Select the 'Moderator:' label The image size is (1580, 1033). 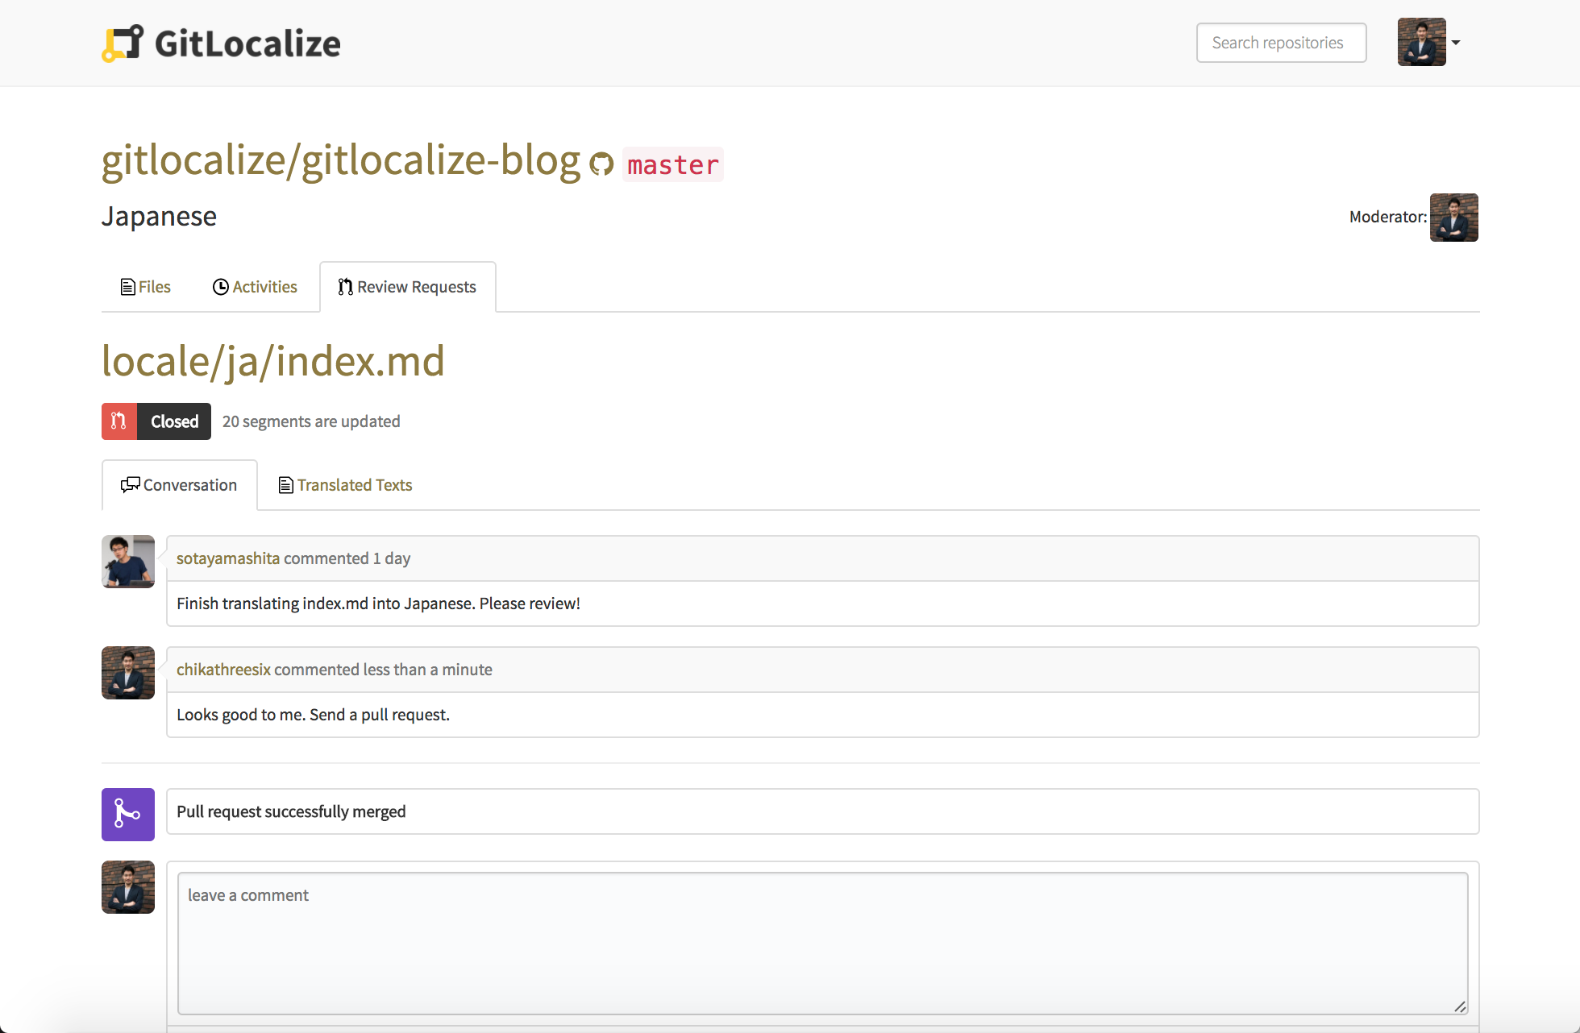tap(1387, 217)
